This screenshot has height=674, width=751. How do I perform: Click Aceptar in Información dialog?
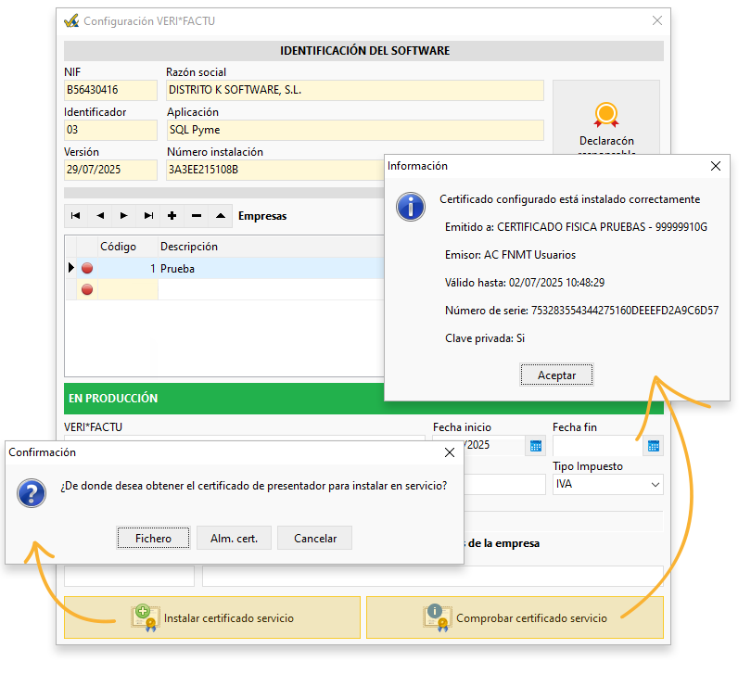coord(556,375)
